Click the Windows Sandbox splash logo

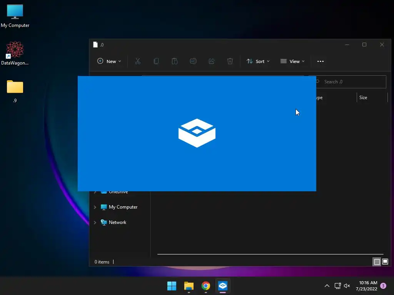197,133
